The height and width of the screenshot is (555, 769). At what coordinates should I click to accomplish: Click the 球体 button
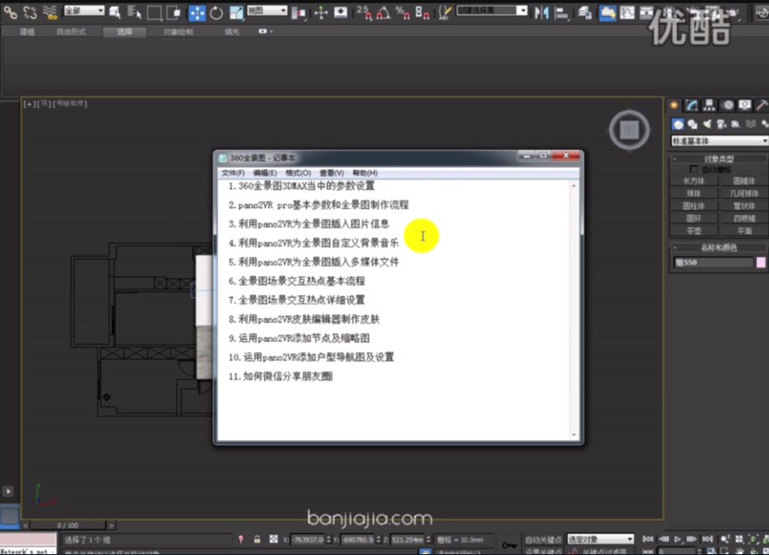tap(694, 193)
